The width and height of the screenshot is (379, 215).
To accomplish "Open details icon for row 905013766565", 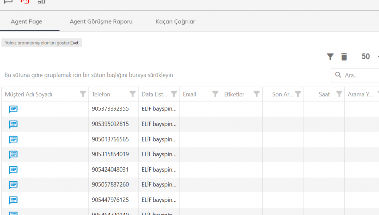I will [x=13, y=140].
